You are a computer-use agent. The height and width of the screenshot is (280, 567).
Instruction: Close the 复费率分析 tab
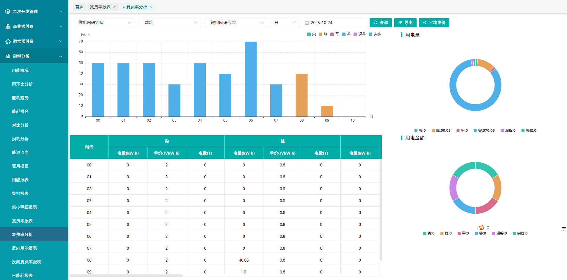click(151, 7)
